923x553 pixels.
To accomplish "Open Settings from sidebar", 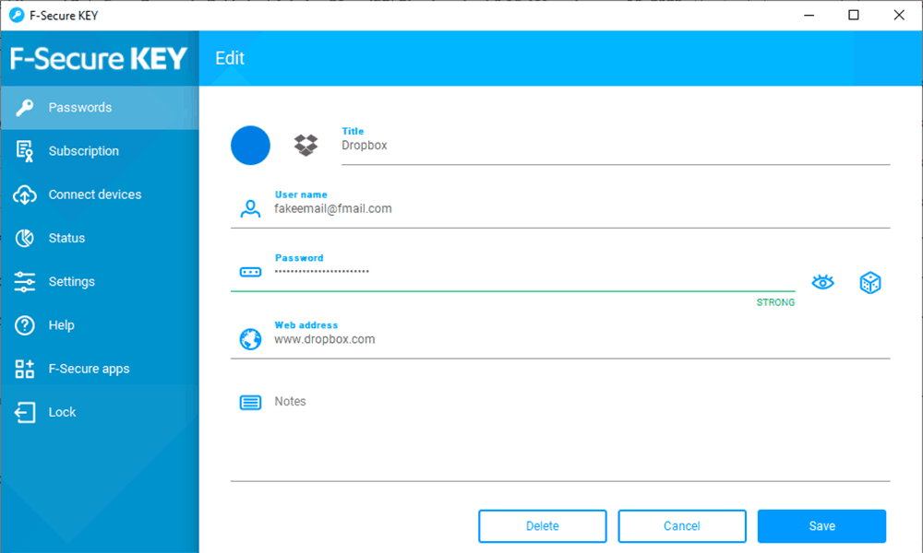I will 100,281.
